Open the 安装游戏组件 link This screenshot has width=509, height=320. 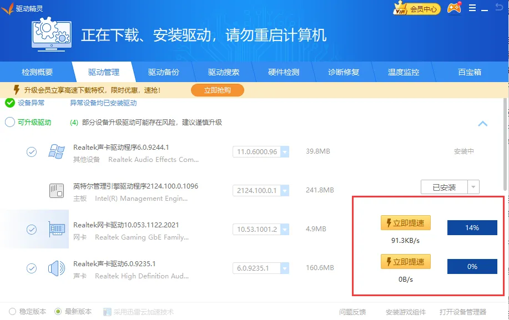(406, 312)
